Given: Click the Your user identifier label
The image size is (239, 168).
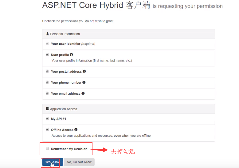Looking at the screenshot, I should pos(65,44).
